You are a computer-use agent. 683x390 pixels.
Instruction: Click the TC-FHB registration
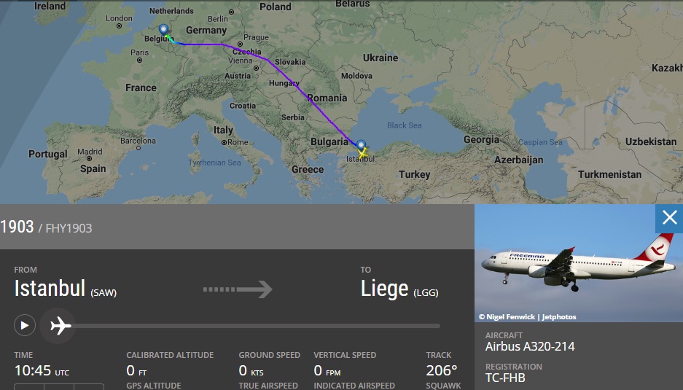click(505, 378)
